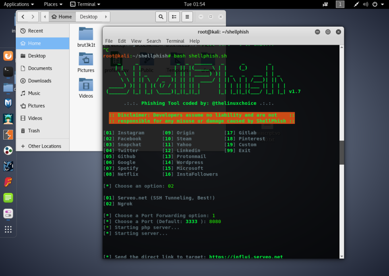The image size is (389, 276).
Task: Open Other Locations in the sidebar
Action: [43, 146]
